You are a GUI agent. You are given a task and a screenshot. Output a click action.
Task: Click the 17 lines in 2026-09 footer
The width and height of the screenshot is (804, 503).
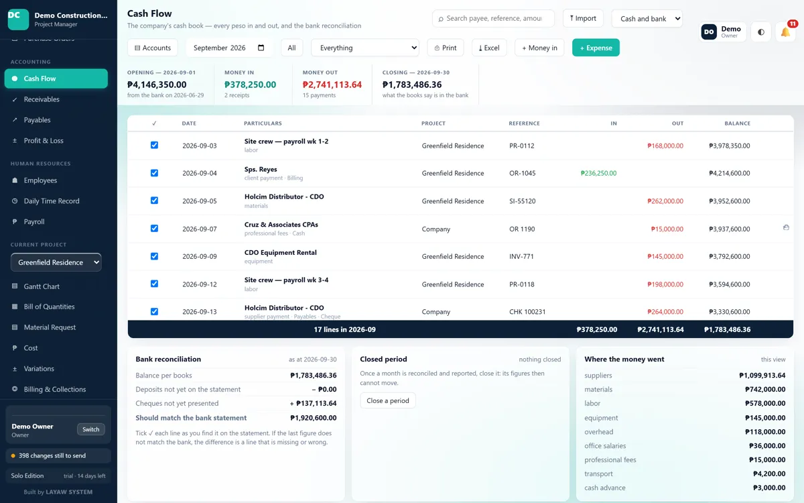[344, 329]
